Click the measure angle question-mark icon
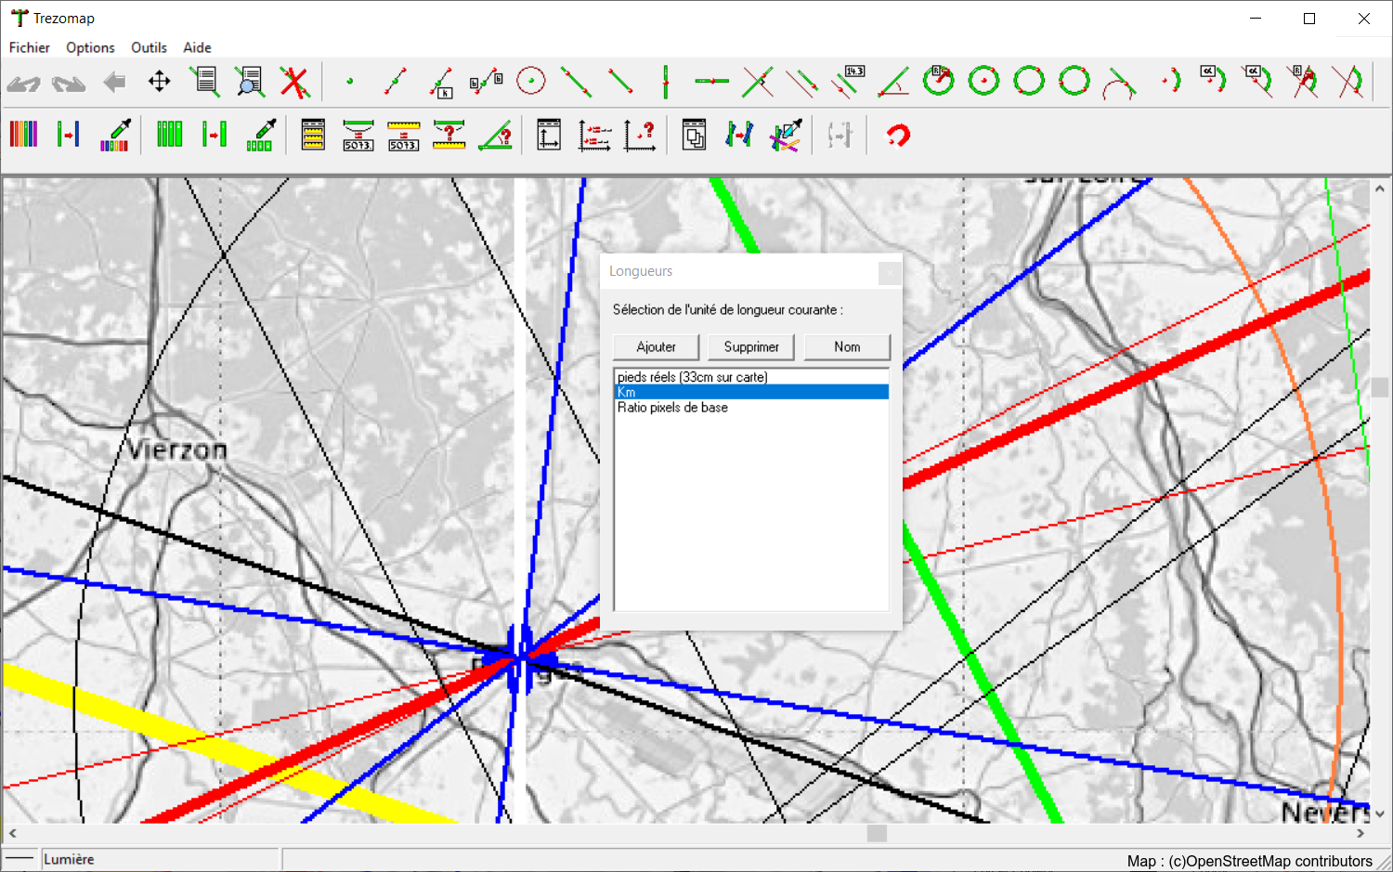 pos(496,136)
